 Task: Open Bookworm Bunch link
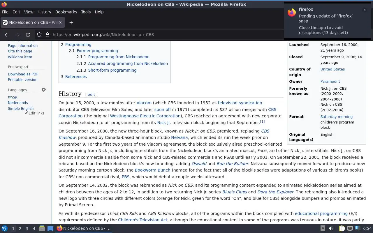152,170
